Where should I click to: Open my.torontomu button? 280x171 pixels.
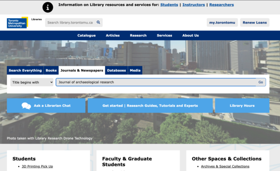[x=222, y=22]
